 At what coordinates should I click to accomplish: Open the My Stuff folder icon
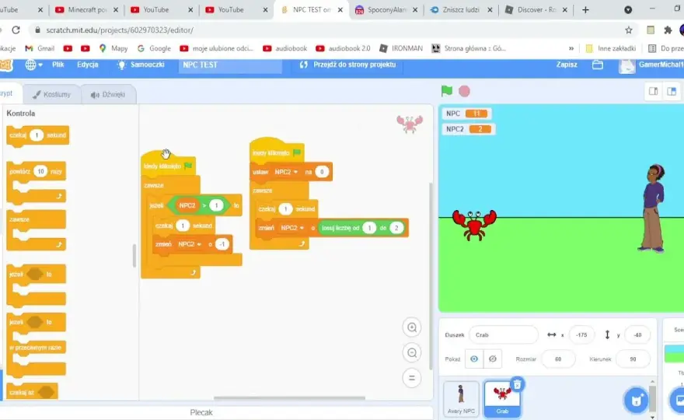click(x=598, y=65)
